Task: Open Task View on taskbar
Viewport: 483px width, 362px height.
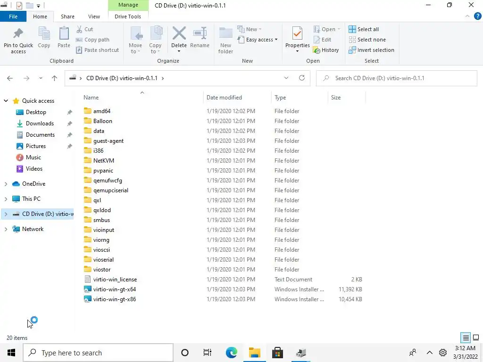Action: click(208, 353)
